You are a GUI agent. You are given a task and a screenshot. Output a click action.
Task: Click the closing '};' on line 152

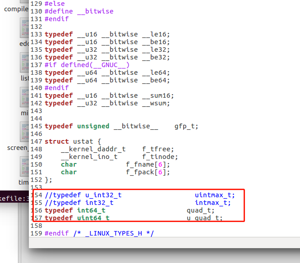click(48, 180)
